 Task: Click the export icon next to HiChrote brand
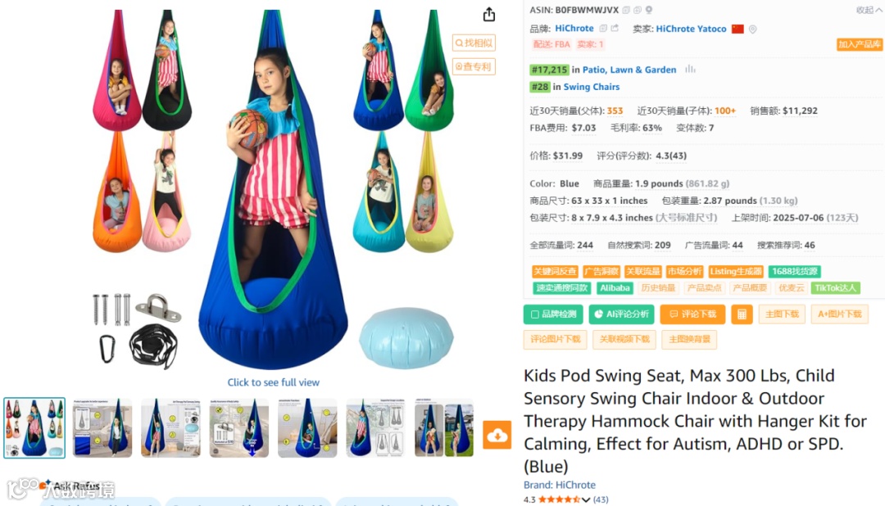click(615, 28)
